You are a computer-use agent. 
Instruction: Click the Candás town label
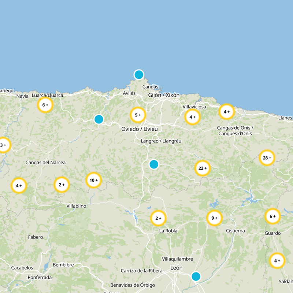coord(150,87)
